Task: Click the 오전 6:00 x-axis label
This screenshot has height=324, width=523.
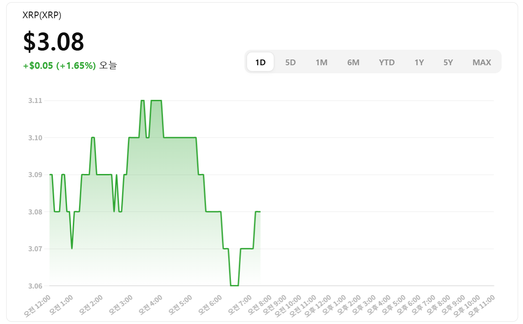Action: 209,305
